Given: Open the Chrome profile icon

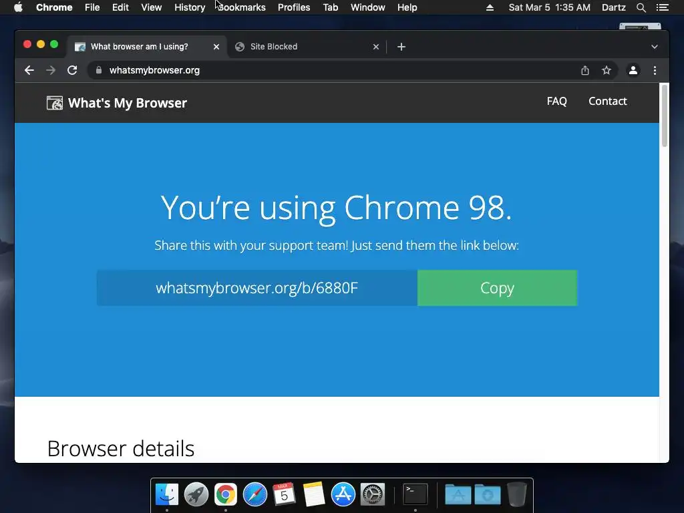Looking at the screenshot, I should coord(633,70).
